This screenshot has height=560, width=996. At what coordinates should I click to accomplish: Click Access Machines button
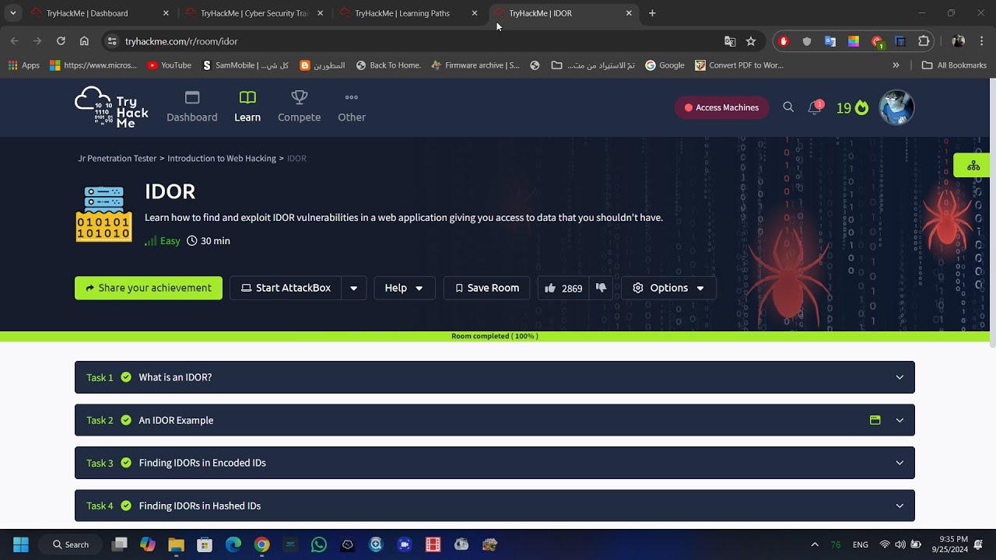(x=721, y=107)
